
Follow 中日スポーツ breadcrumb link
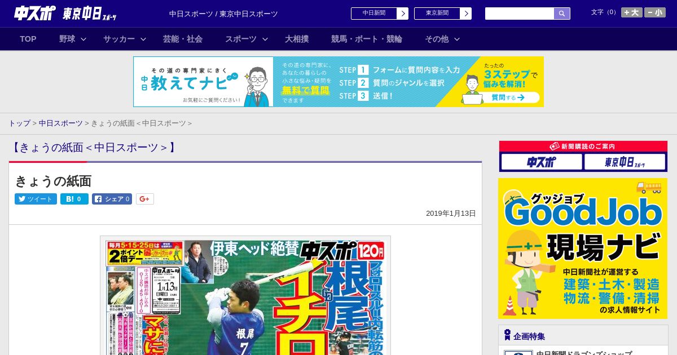61,123
